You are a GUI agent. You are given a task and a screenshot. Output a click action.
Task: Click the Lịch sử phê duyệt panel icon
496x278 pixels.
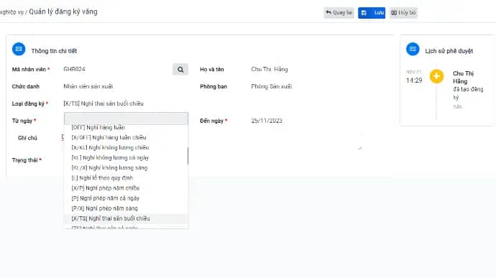click(413, 49)
